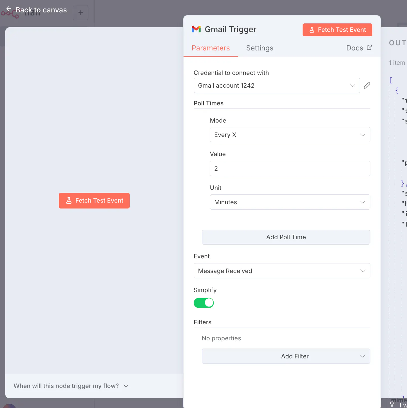Switch to the Settings tab
Image resolution: width=407 pixels, height=408 pixels.
click(260, 48)
